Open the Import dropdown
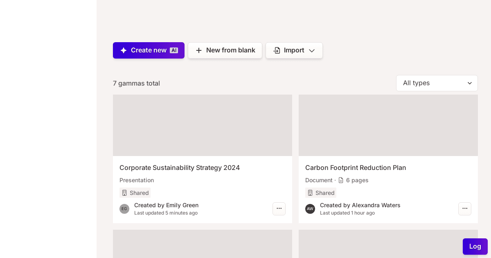 click(294, 50)
